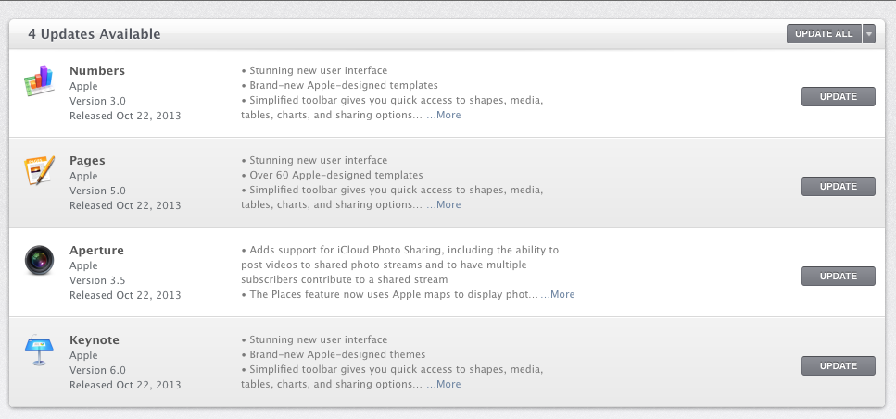
Task: Click the Keynote podium icon
Action: click(40, 351)
